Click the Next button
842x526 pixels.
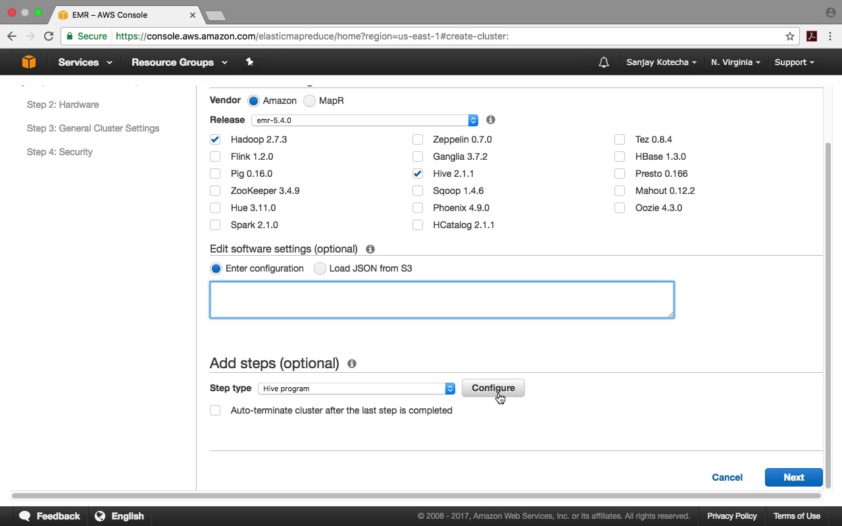[x=793, y=477]
